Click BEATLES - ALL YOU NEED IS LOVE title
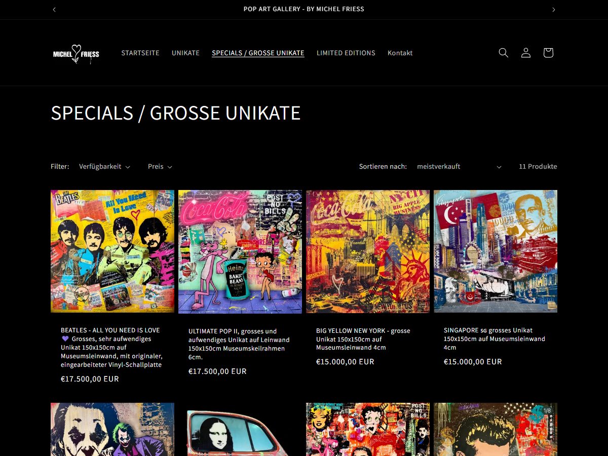 [x=112, y=348]
